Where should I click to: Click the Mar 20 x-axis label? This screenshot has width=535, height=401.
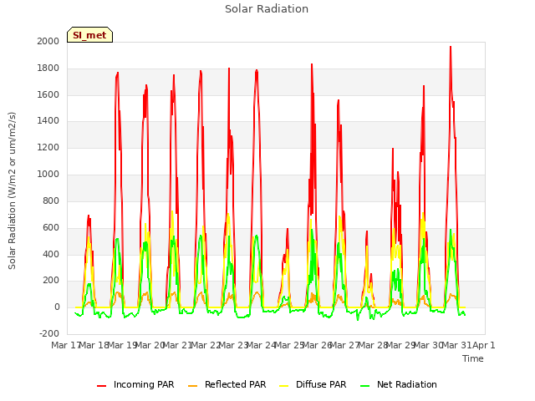click(x=150, y=345)
